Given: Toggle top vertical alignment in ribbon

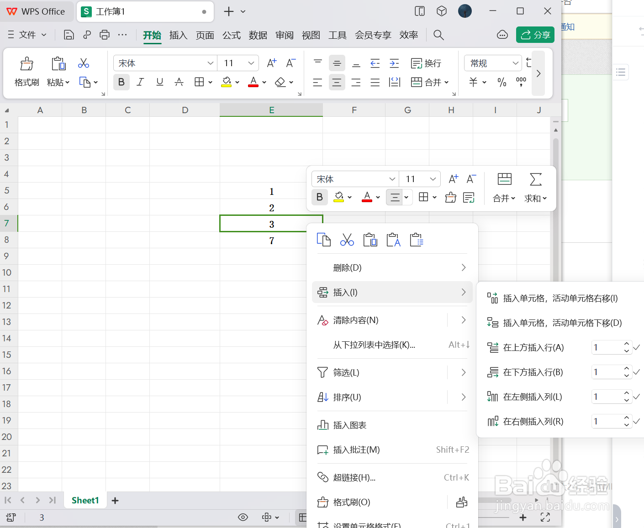Looking at the screenshot, I should pos(317,63).
